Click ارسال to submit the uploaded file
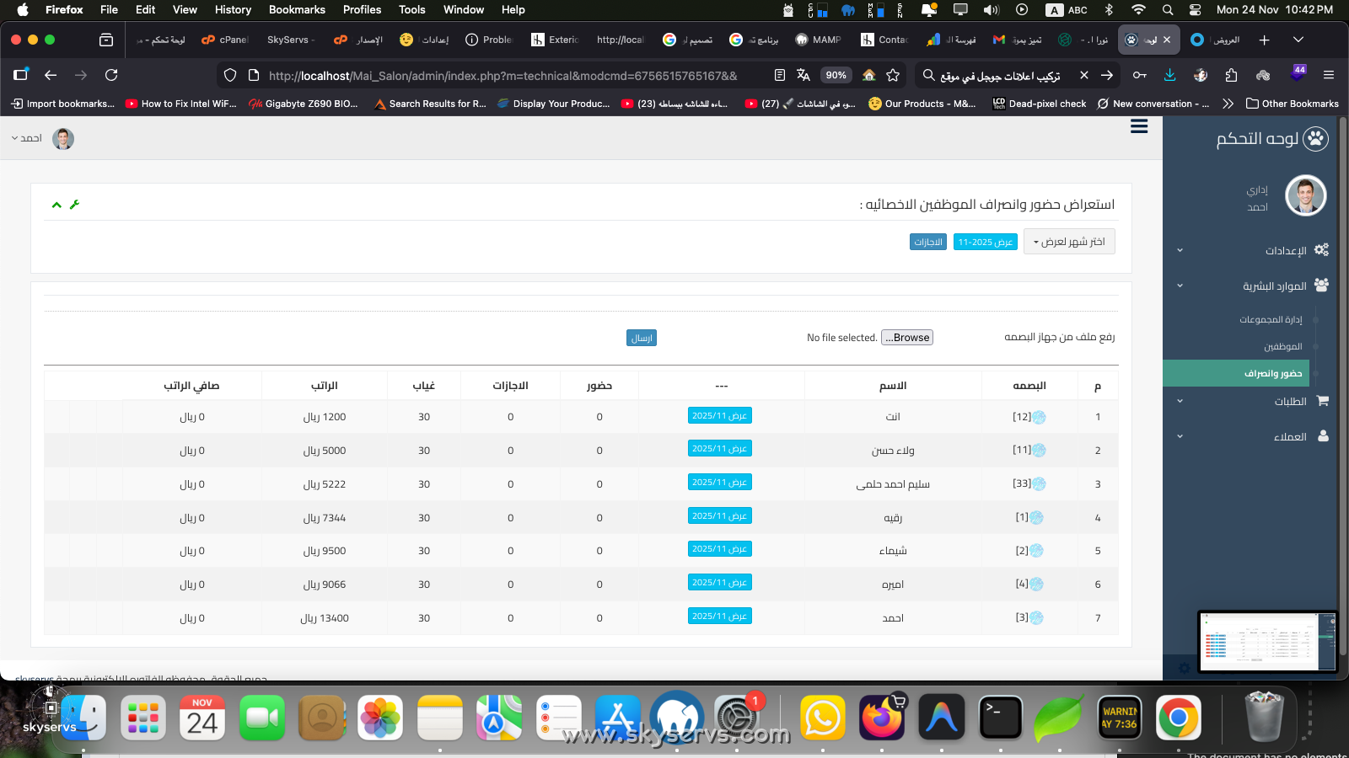 642,338
